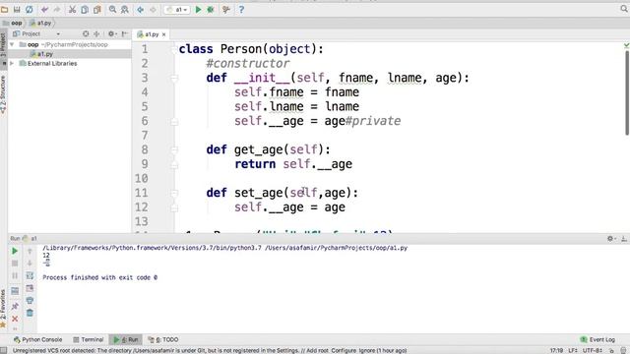Click the Find magnifier icon
Viewport: 630px width, 354px height.
click(x=112, y=9)
